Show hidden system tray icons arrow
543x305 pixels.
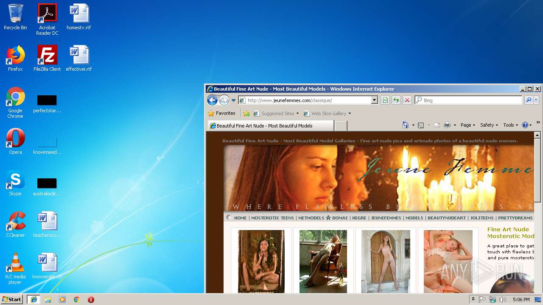click(473, 299)
